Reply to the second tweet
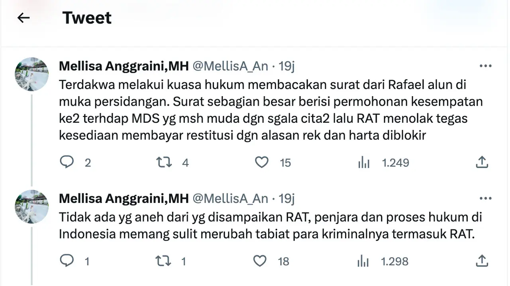Screen dimensions: 510x286 click(67, 261)
